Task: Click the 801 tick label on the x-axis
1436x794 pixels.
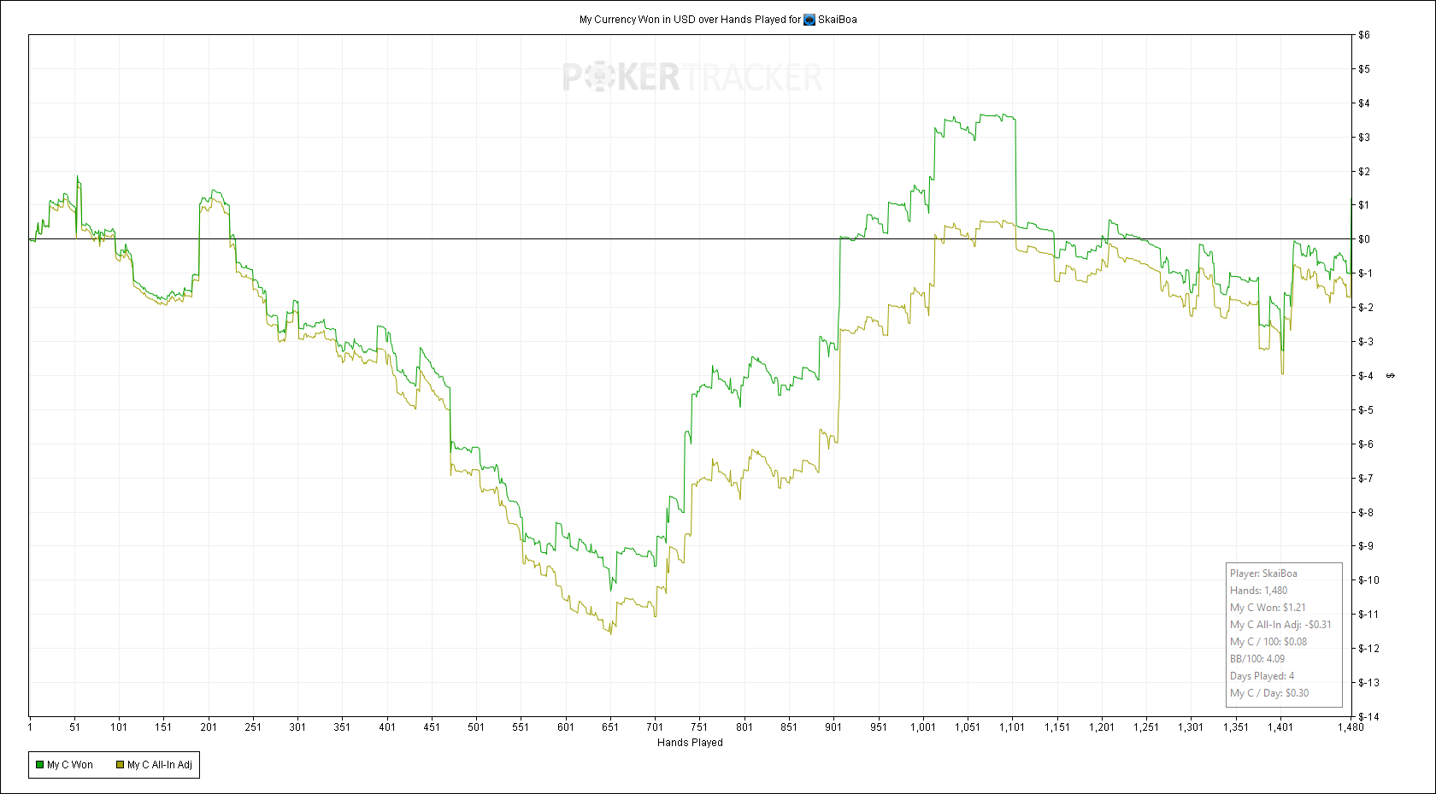Action: 744,727
